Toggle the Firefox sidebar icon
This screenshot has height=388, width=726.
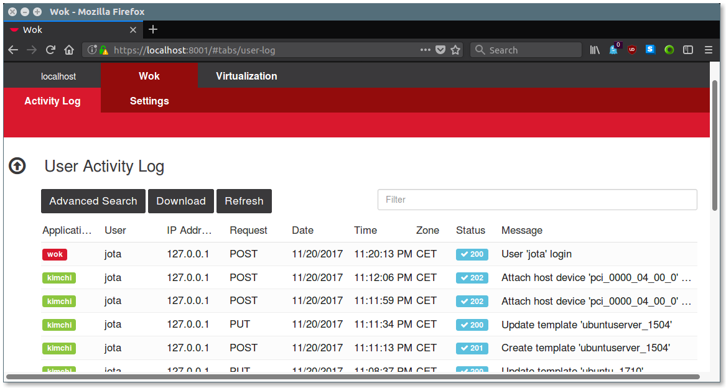688,50
